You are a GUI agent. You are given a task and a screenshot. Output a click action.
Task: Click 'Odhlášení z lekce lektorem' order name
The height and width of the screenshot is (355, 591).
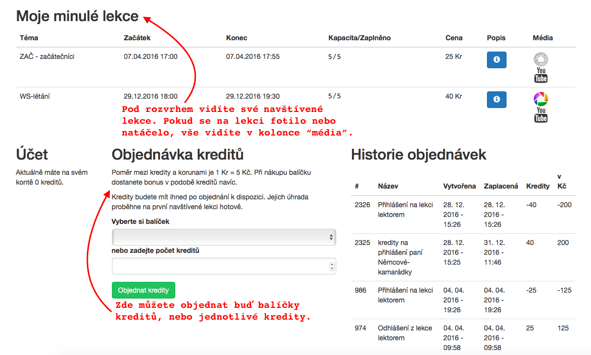click(x=405, y=333)
